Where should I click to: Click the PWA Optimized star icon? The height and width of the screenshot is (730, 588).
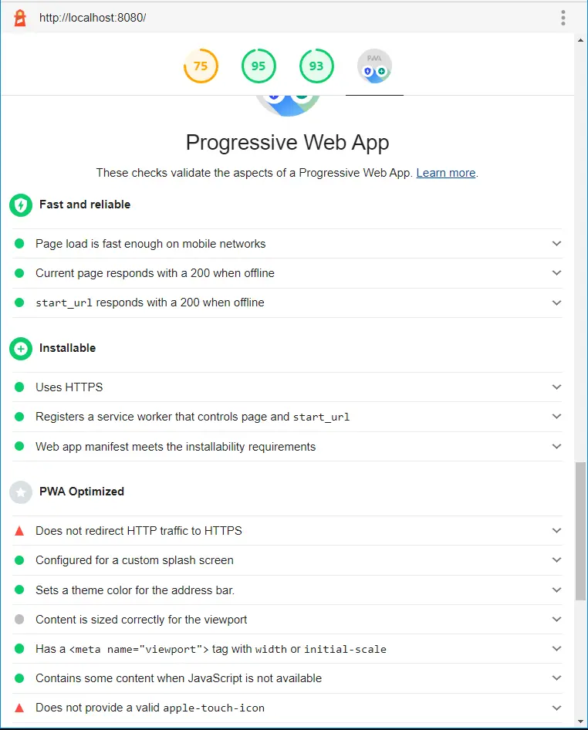21,492
